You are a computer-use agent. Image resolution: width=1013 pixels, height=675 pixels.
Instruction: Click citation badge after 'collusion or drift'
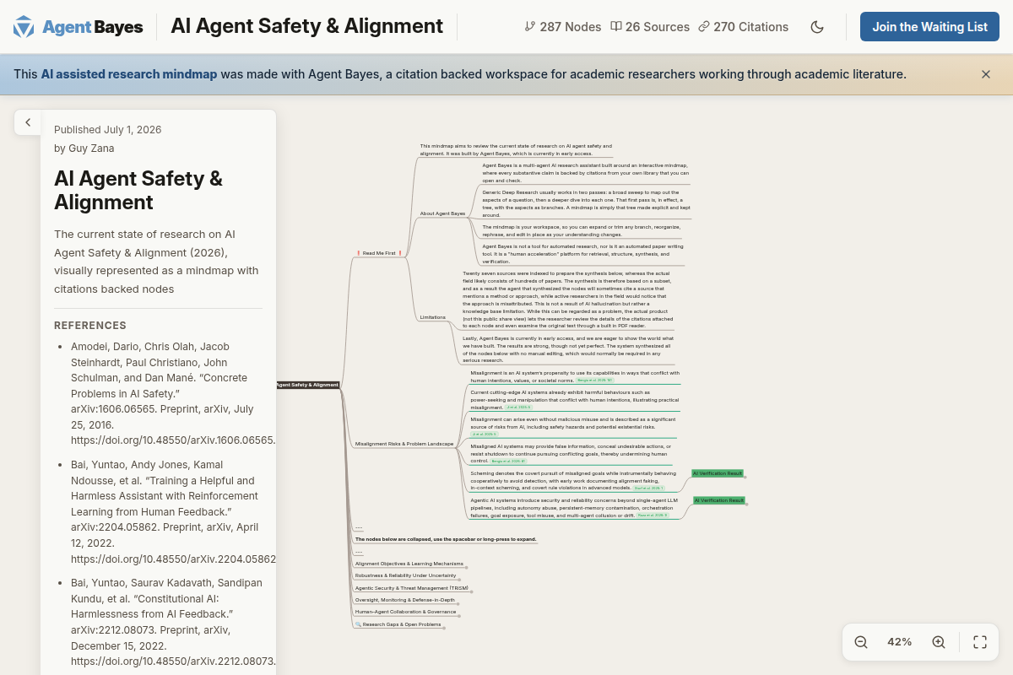653,515
